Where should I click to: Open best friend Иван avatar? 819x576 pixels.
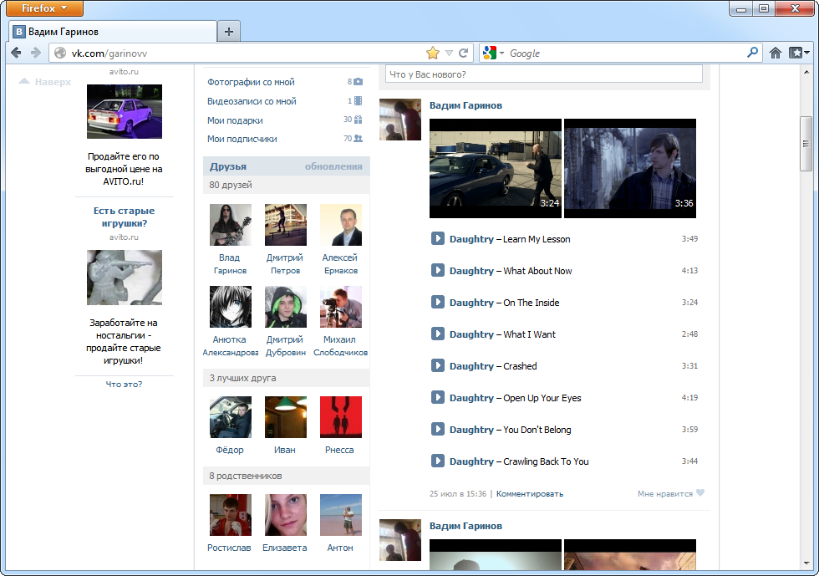(286, 417)
